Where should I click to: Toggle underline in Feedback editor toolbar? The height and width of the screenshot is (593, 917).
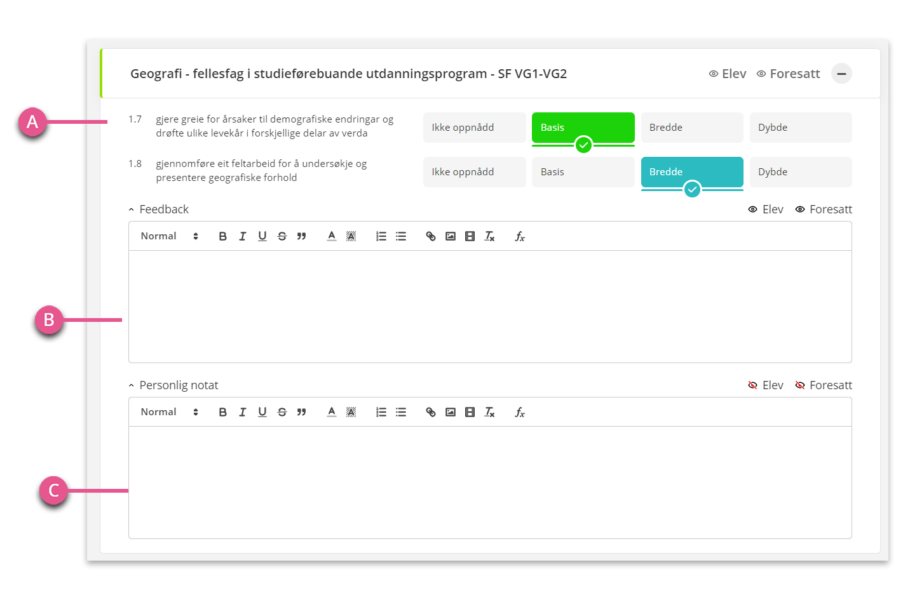click(262, 236)
